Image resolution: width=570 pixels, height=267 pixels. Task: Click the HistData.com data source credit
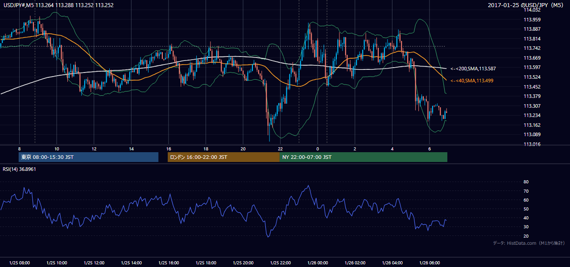529,243
